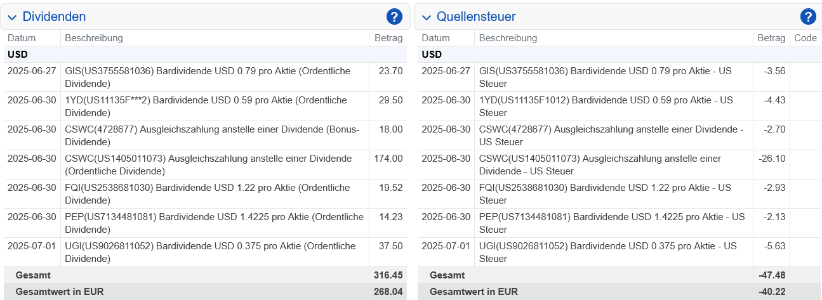This screenshot has height=300, width=822.
Task: Click the UGI dividend amount 37.50
Action: click(390, 246)
